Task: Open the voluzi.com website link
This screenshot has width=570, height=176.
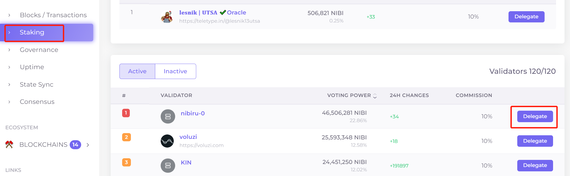Action: (201, 145)
